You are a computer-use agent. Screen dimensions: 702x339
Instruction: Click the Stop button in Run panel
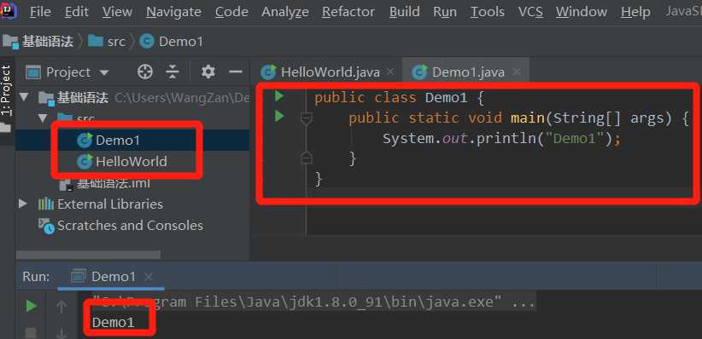coord(31,333)
